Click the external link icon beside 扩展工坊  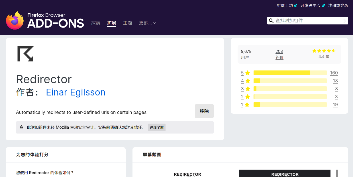click(x=296, y=5)
